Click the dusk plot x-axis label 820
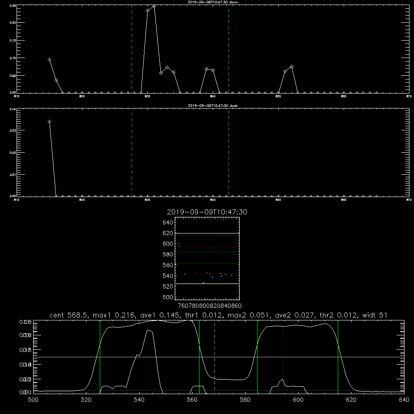Image resolution: width=414 pixels, height=414 pixels. tap(82, 200)
